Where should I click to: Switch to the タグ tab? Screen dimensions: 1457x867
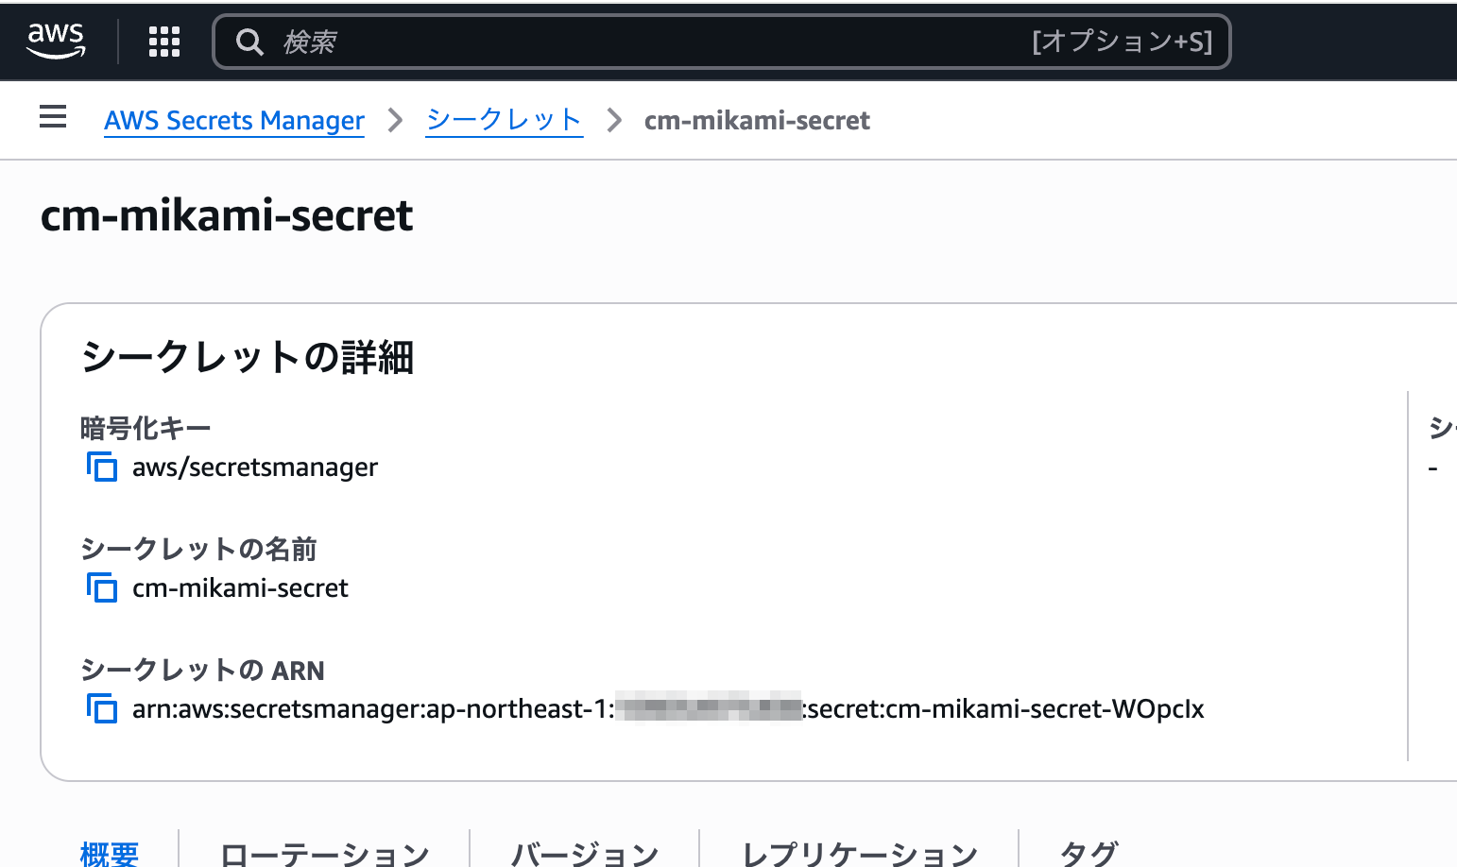click(x=1088, y=854)
